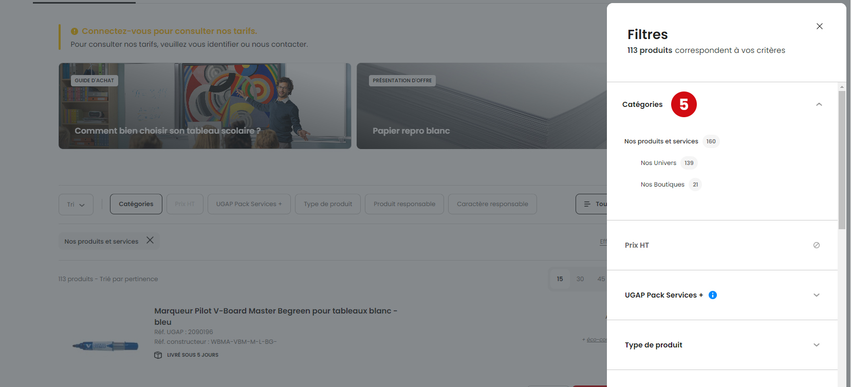Click the 'GUIDE D'ACHAT' badge
This screenshot has height=387, width=851.
coord(95,81)
